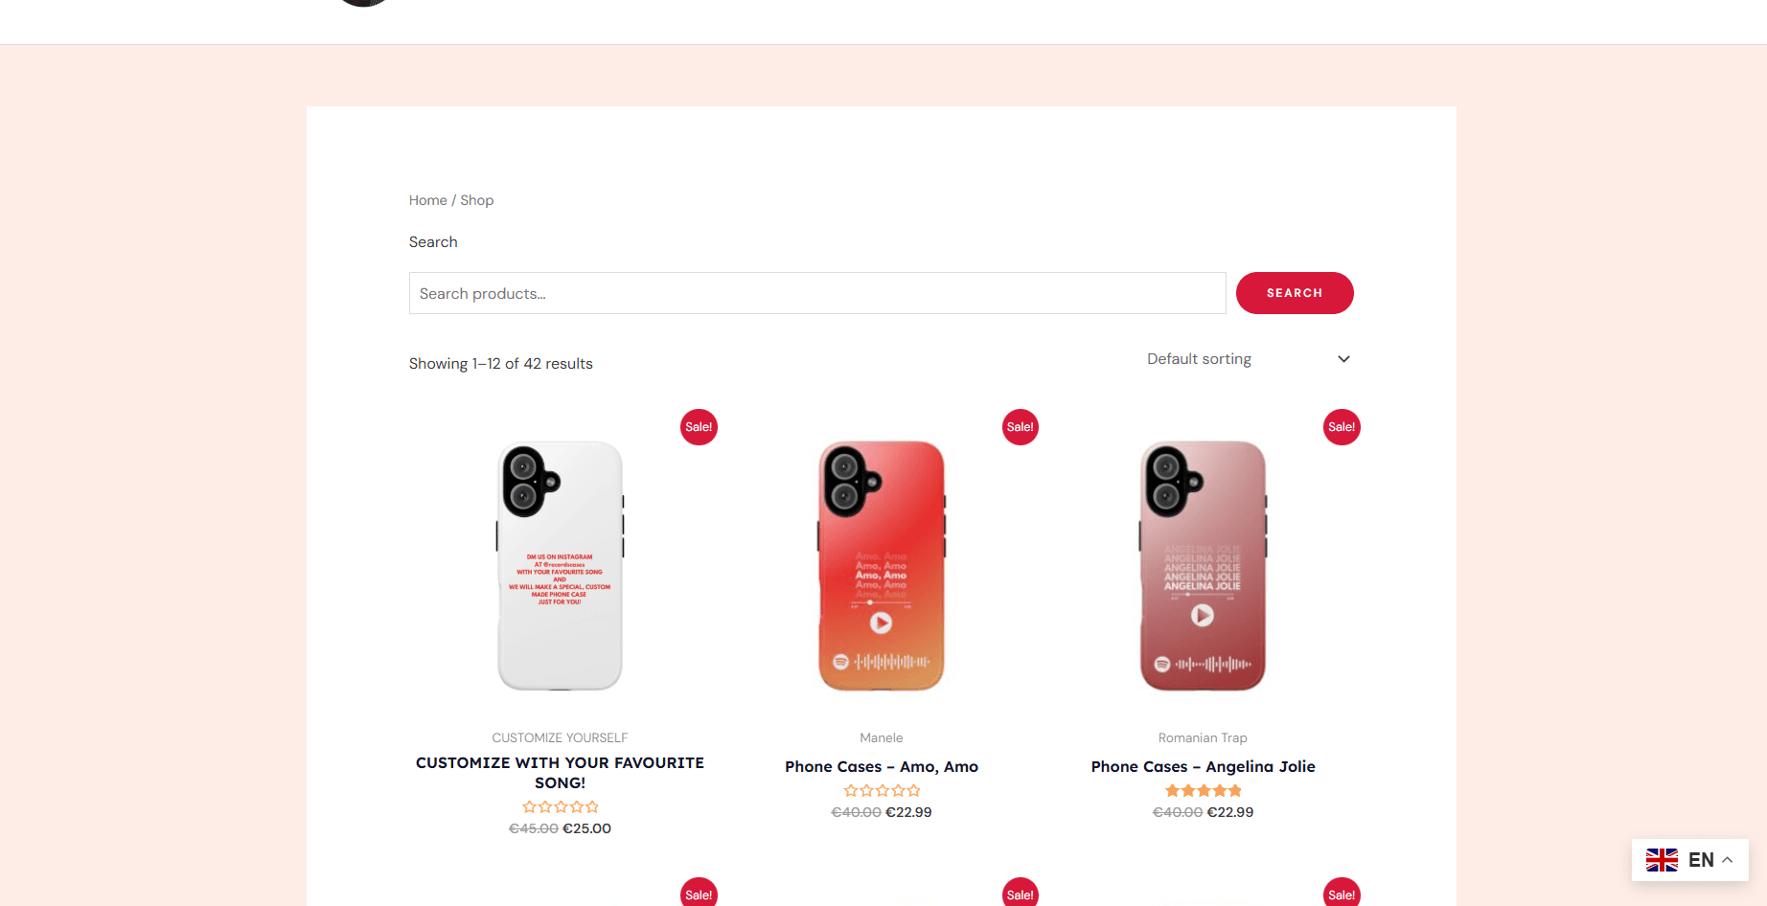Click the UK flag language icon
Viewport: 1767px width, 906px height.
(1662, 860)
